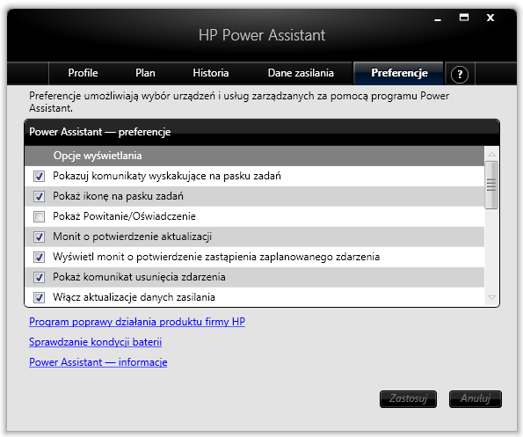Uncheck Pokazuj komunikaty wyskakujące na pasku zadań
This screenshot has height=437, width=523.
[x=39, y=176]
